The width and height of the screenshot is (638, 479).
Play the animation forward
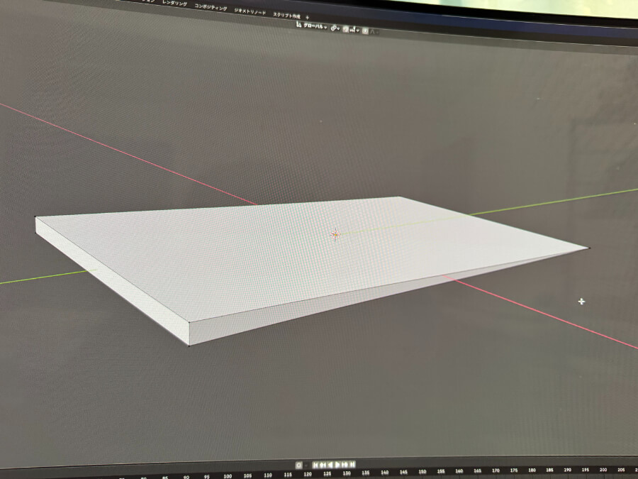pos(337,465)
